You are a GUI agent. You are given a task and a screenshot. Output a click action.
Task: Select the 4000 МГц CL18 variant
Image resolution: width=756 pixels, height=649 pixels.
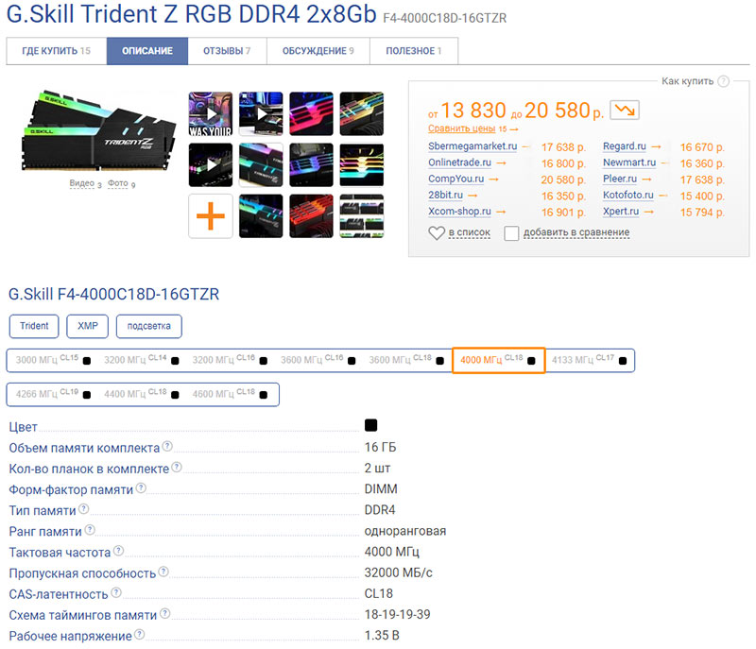click(x=499, y=360)
